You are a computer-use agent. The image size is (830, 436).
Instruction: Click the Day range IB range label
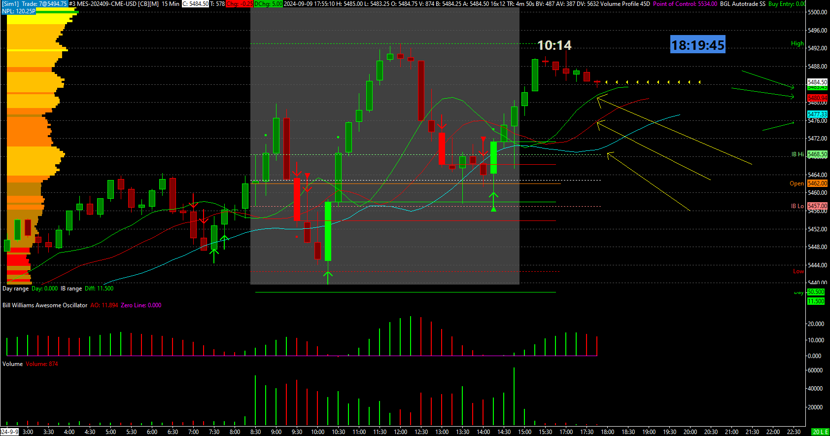[58, 289]
